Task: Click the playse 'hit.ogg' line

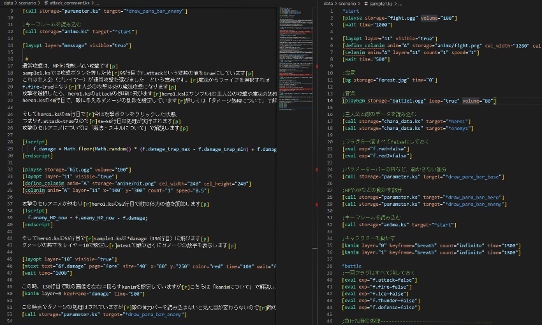Action: pos(77,170)
